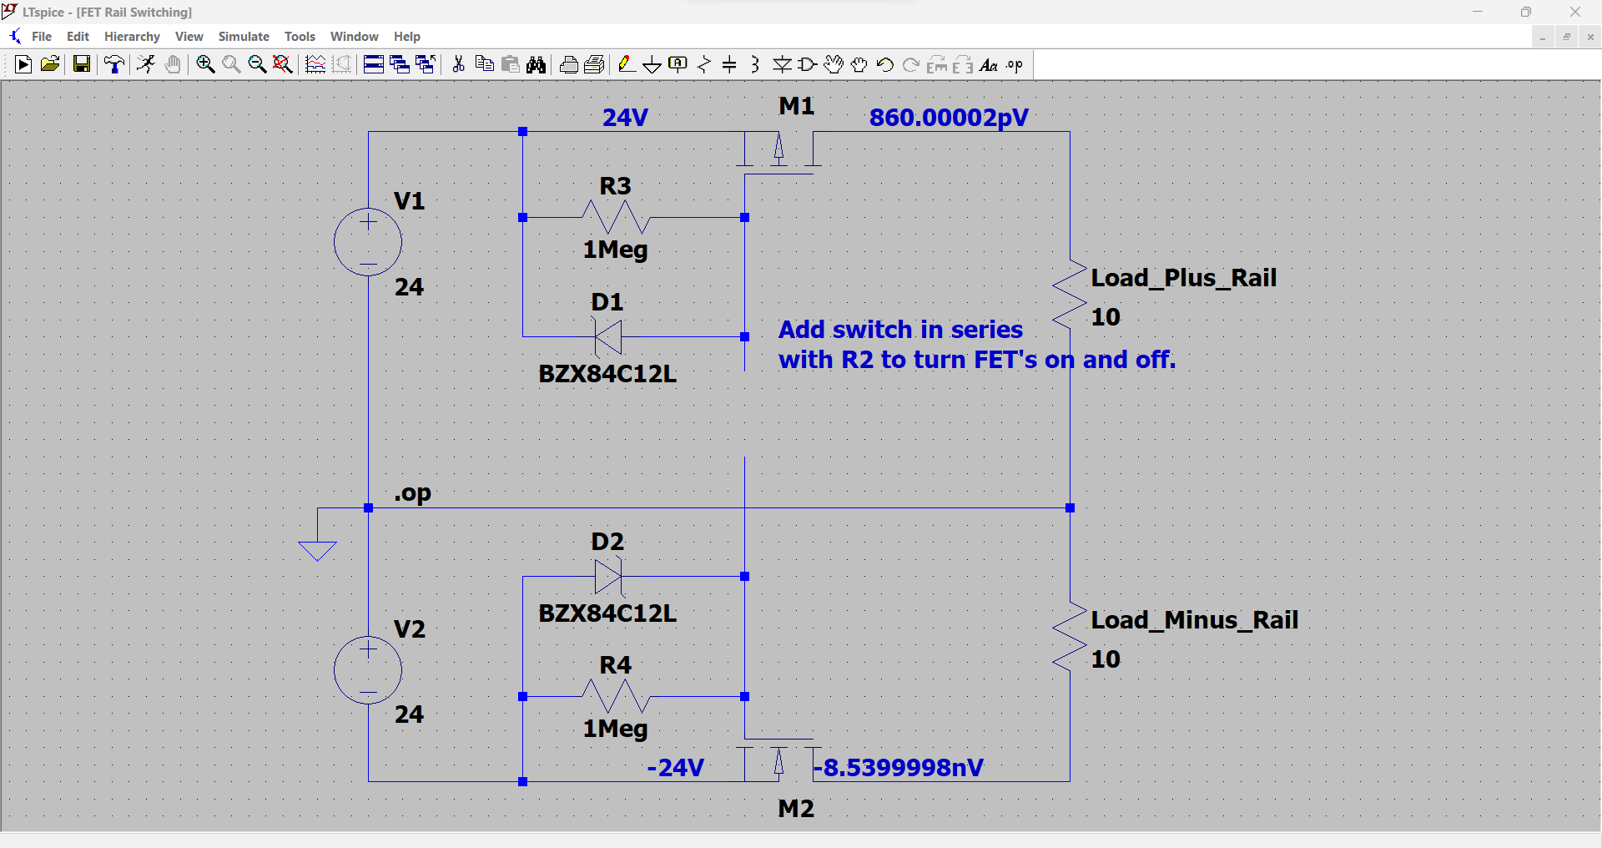Click the 1Meg value under R3
This screenshot has width=1602, height=848.
616,250
